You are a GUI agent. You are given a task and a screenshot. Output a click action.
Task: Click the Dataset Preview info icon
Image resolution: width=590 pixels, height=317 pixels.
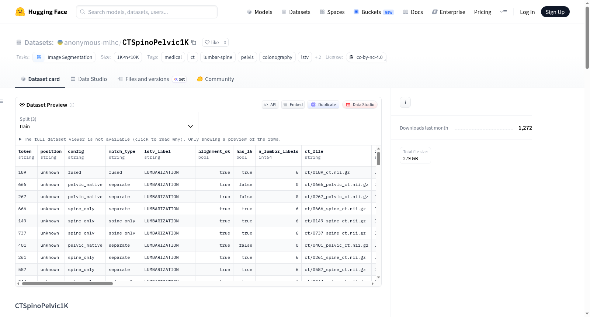coord(72,105)
